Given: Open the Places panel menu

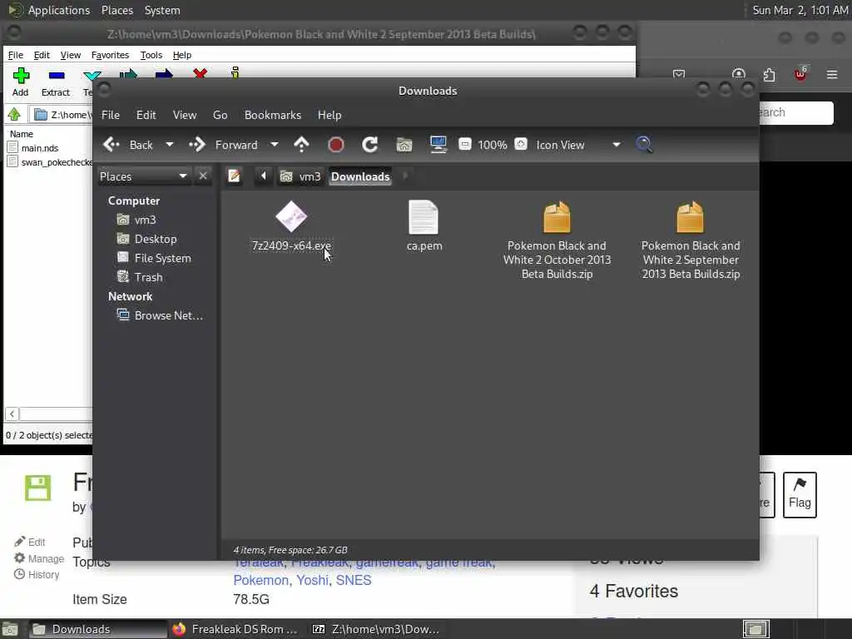Looking at the screenshot, I should coord(116,10).
